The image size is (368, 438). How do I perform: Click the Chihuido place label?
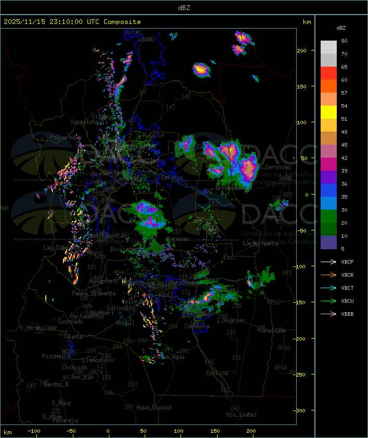click(74, 367)
